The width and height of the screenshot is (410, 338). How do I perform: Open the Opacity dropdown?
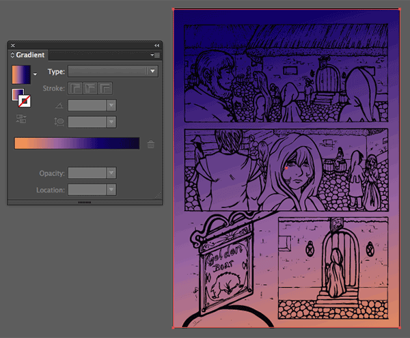click(111, 173)
